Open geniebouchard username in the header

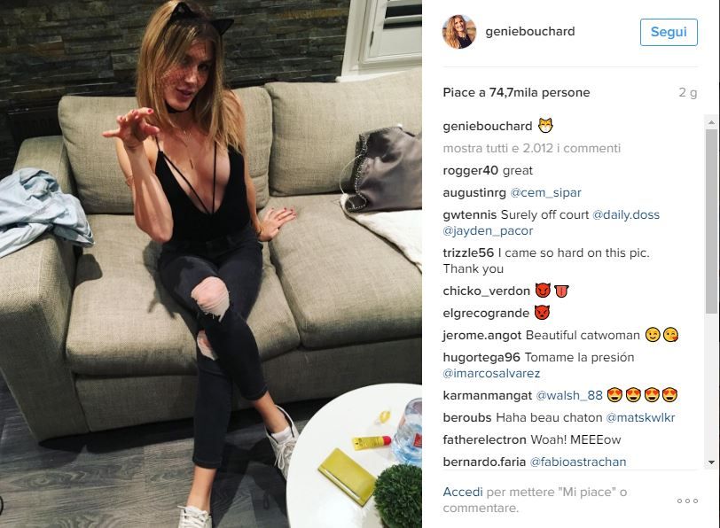(530, 31)
